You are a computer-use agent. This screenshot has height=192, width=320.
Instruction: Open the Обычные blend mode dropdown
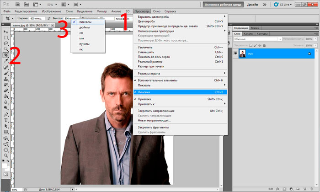tap(258, 39)
